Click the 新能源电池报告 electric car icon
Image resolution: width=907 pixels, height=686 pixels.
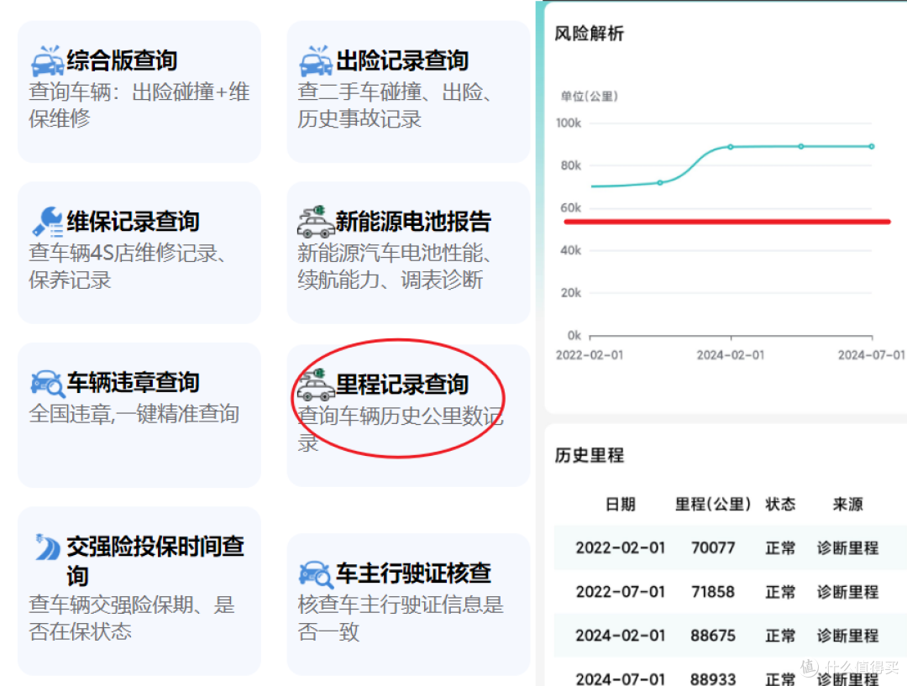coord(316,223)
